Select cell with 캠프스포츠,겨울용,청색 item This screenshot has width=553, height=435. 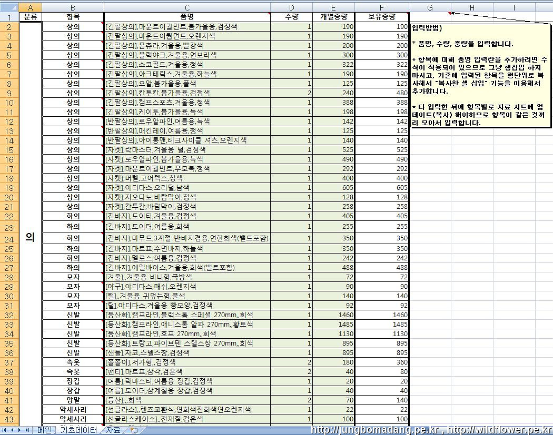187,103
